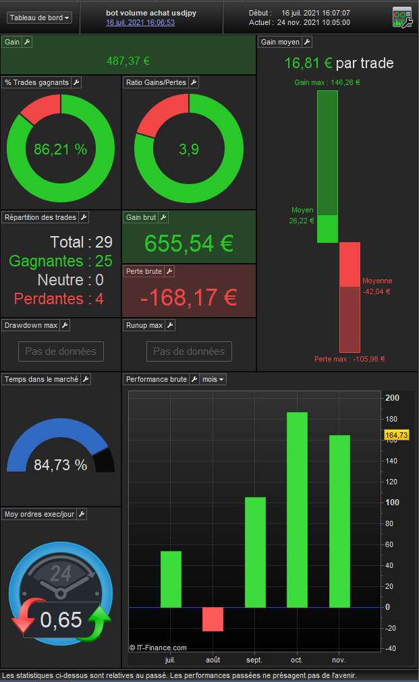Open Performance brute wrench settings
Screen dimensions: 419x682
coord(194,379)
